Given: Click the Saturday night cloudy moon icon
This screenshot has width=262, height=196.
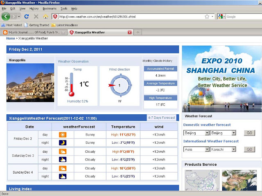Looking at the screenshot, I should 63,160.
